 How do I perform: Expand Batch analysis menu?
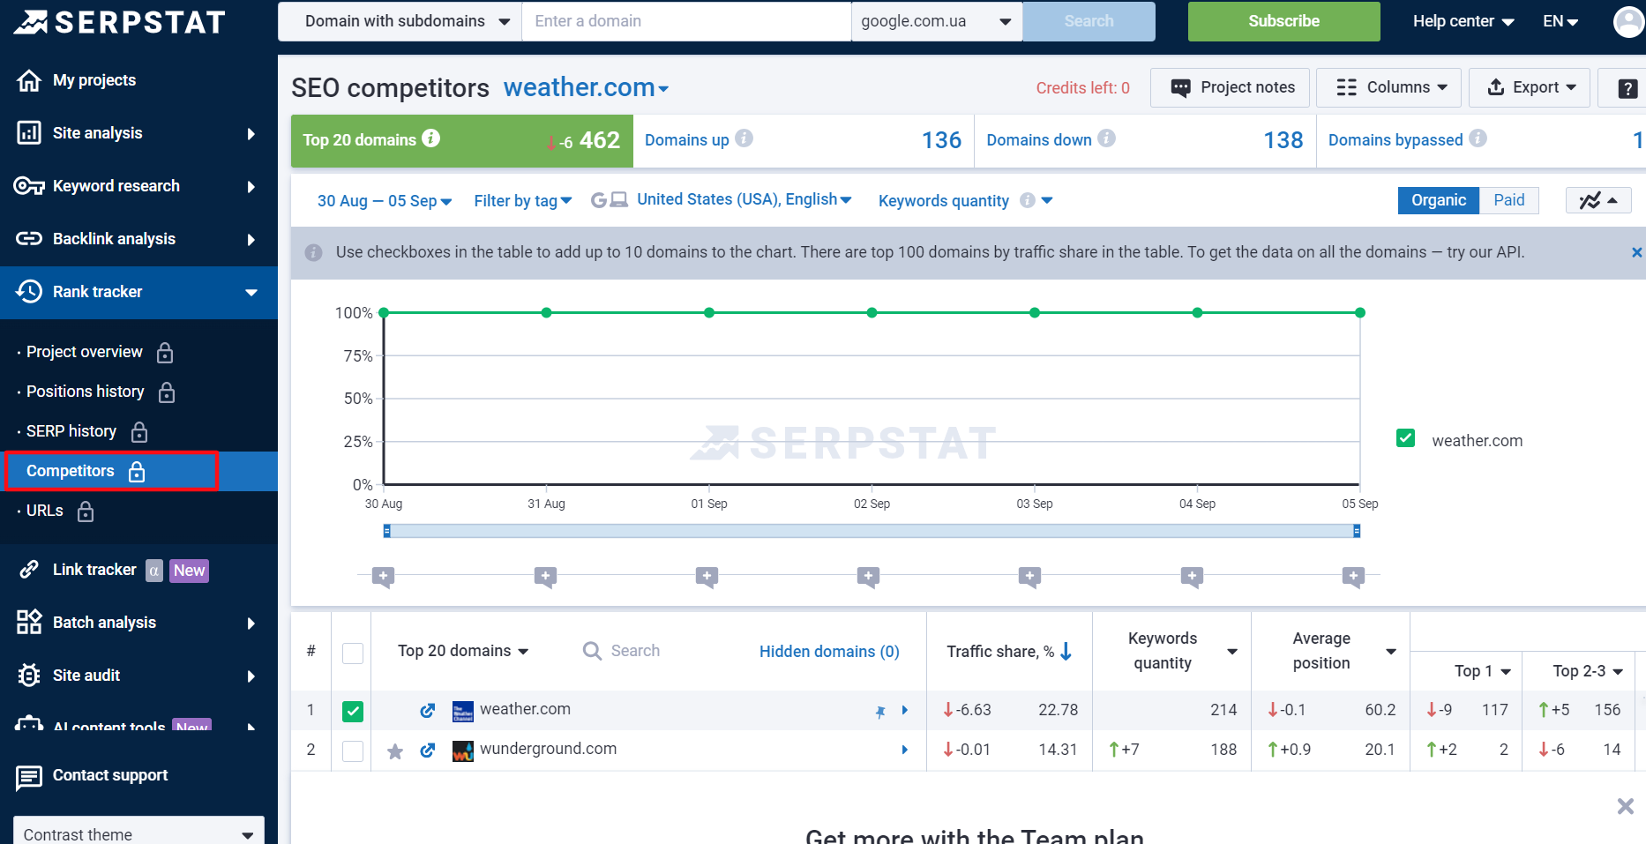[138, 623]
